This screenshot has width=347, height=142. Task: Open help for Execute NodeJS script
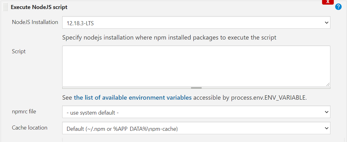338,7
